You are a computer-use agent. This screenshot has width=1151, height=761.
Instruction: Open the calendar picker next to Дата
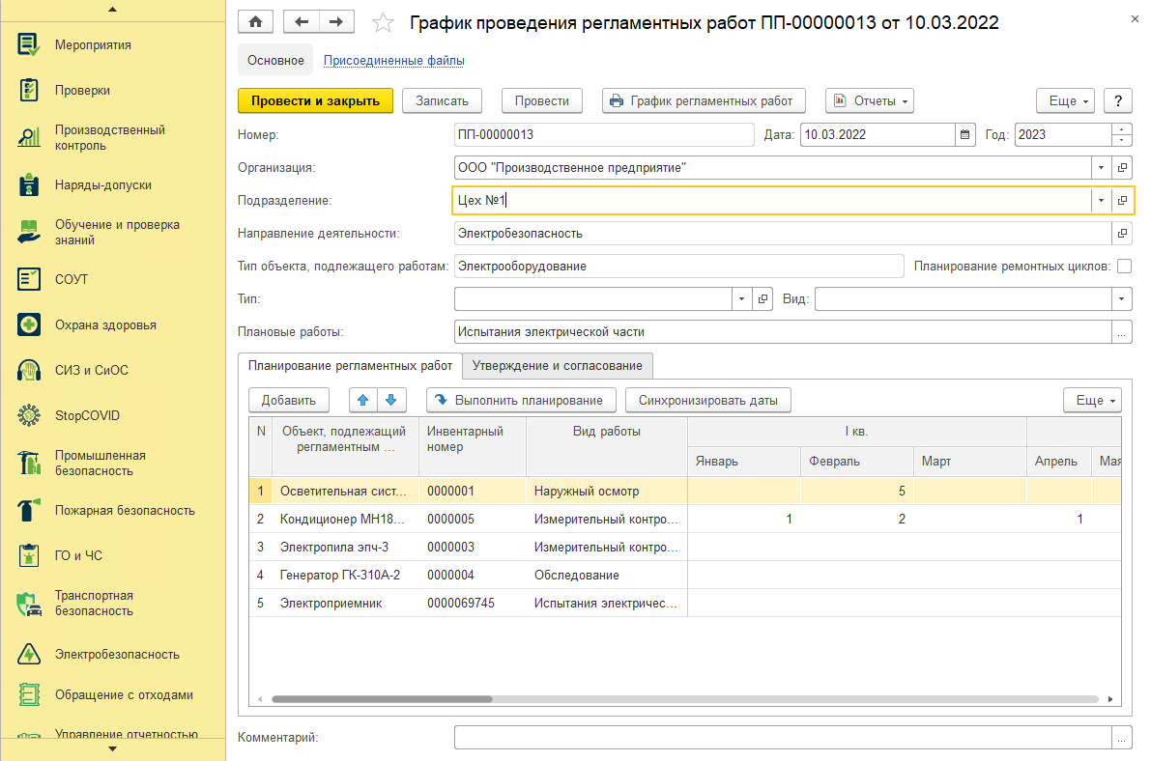(x=965, y=134)
